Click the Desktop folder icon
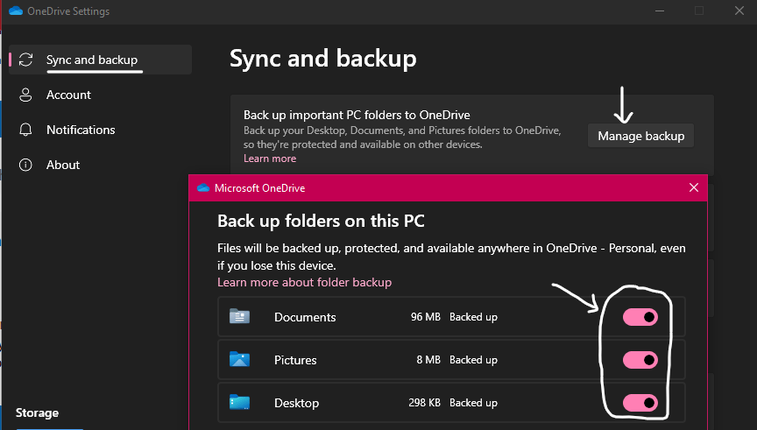757x430 pixels. pos(239,402)
